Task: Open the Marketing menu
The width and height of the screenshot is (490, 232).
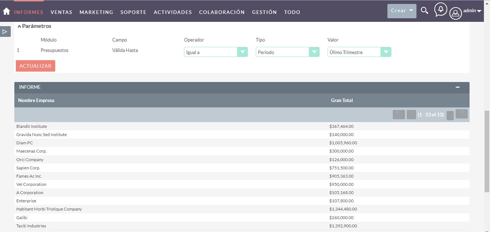Action: coord(96,12)
